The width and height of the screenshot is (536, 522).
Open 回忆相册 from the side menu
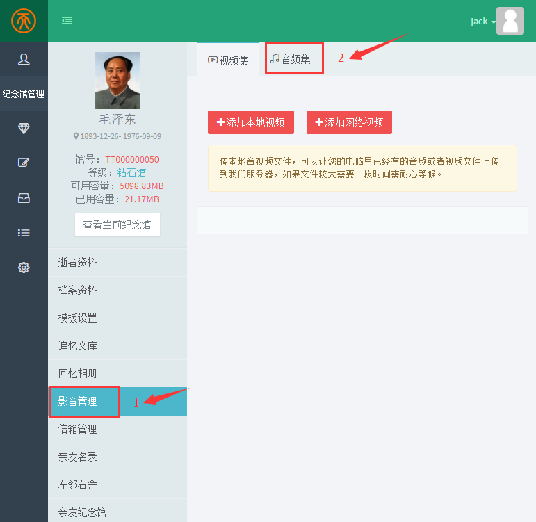pos(78,374)
